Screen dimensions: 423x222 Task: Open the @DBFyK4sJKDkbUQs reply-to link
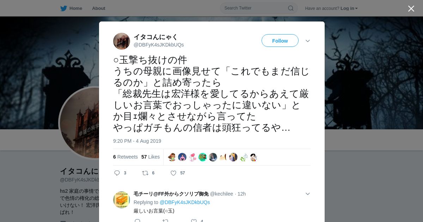pos(185,202)
